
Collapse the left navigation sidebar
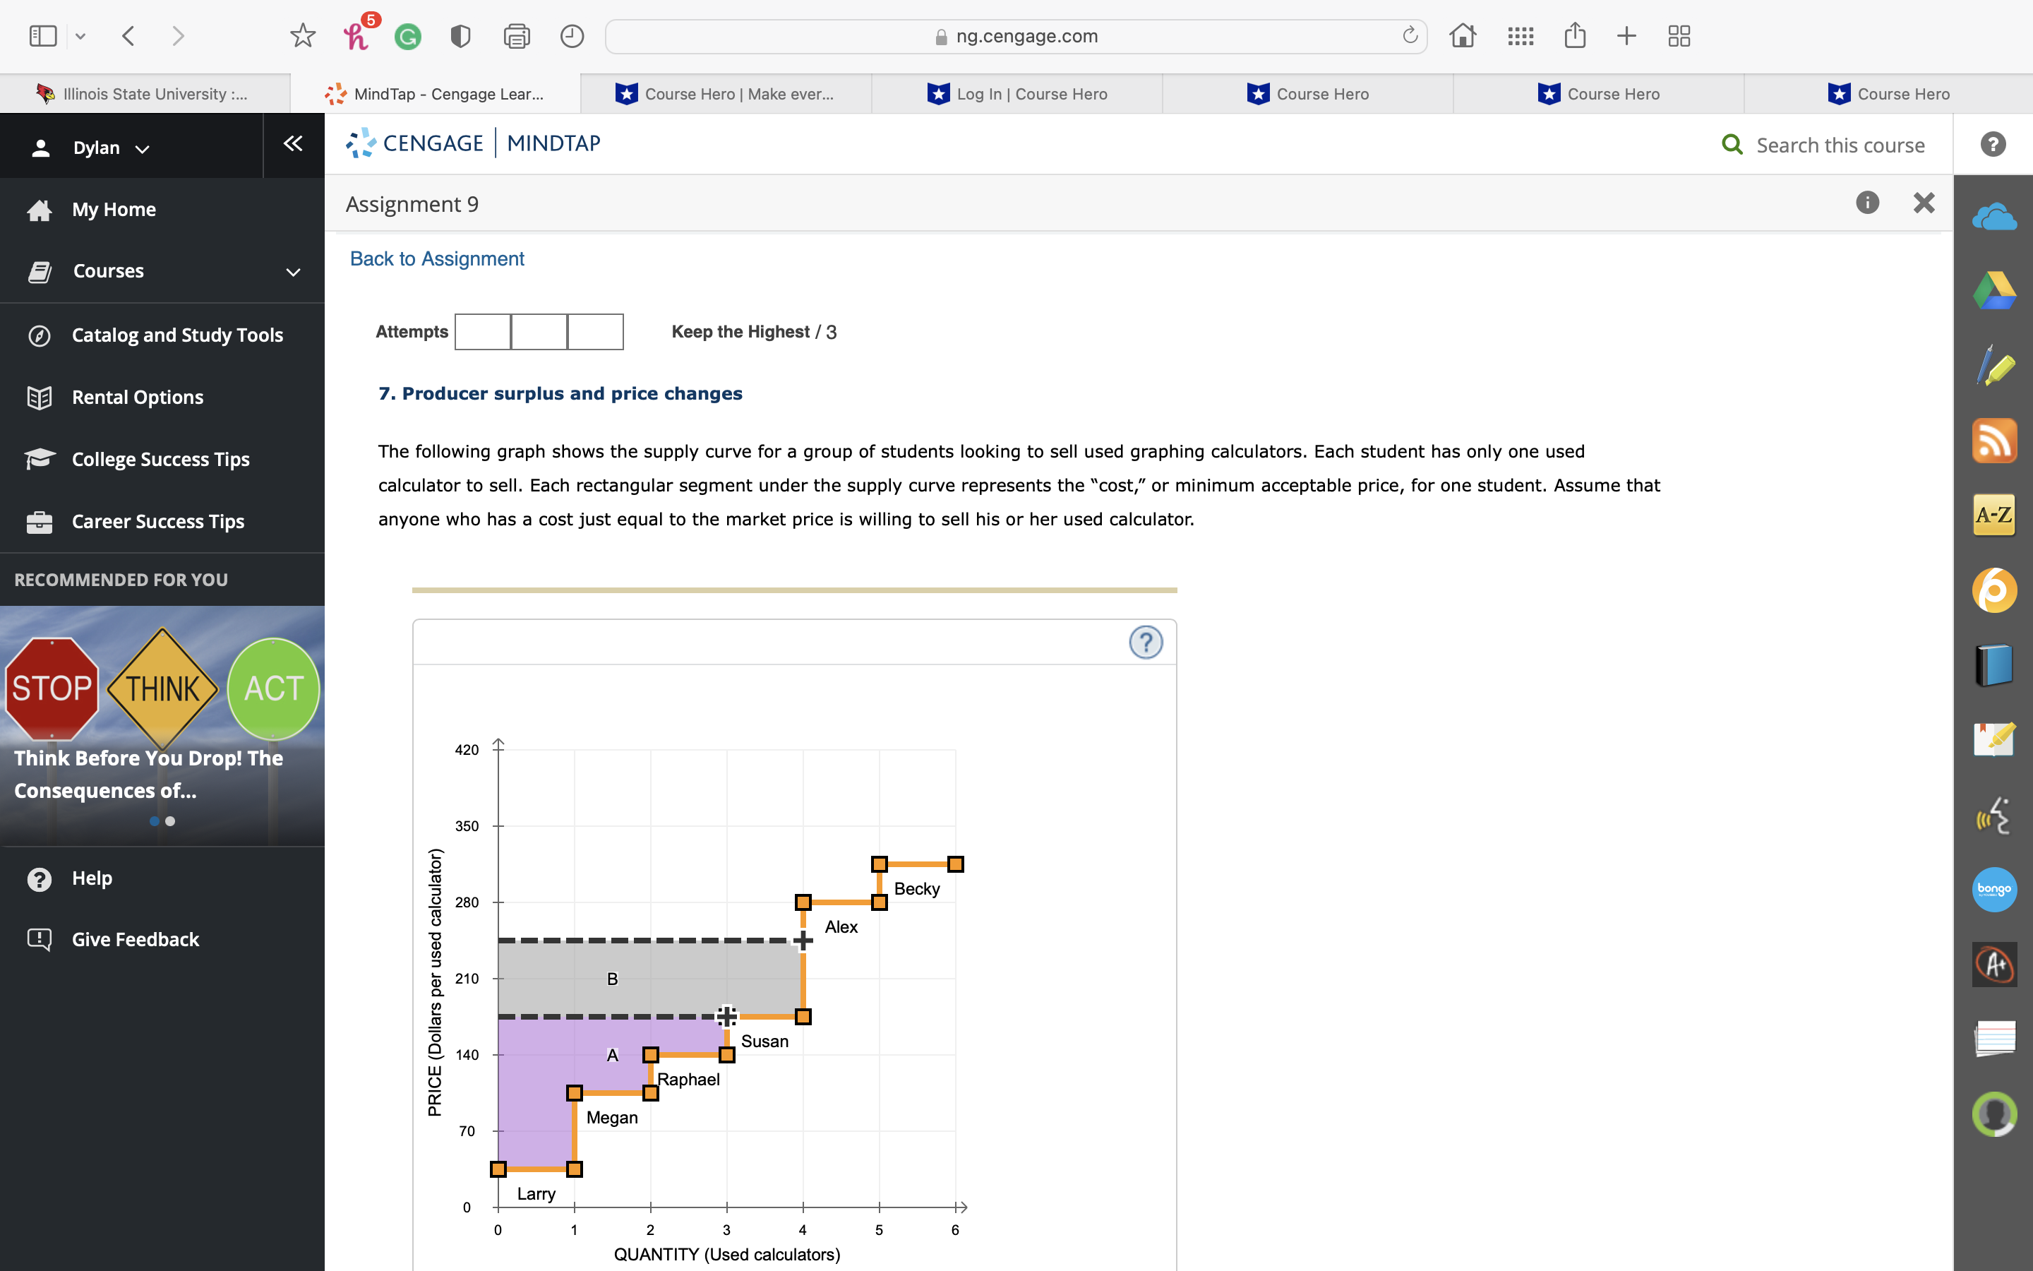point(293,144)
